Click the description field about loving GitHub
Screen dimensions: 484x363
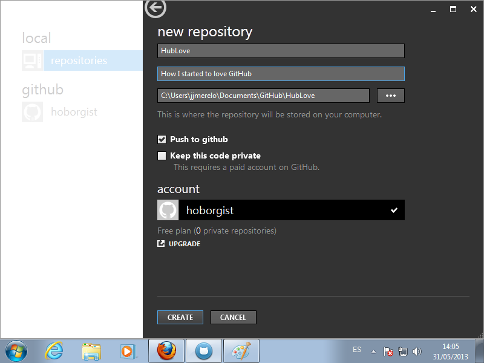pyautogui.click(x=281, y=74)
